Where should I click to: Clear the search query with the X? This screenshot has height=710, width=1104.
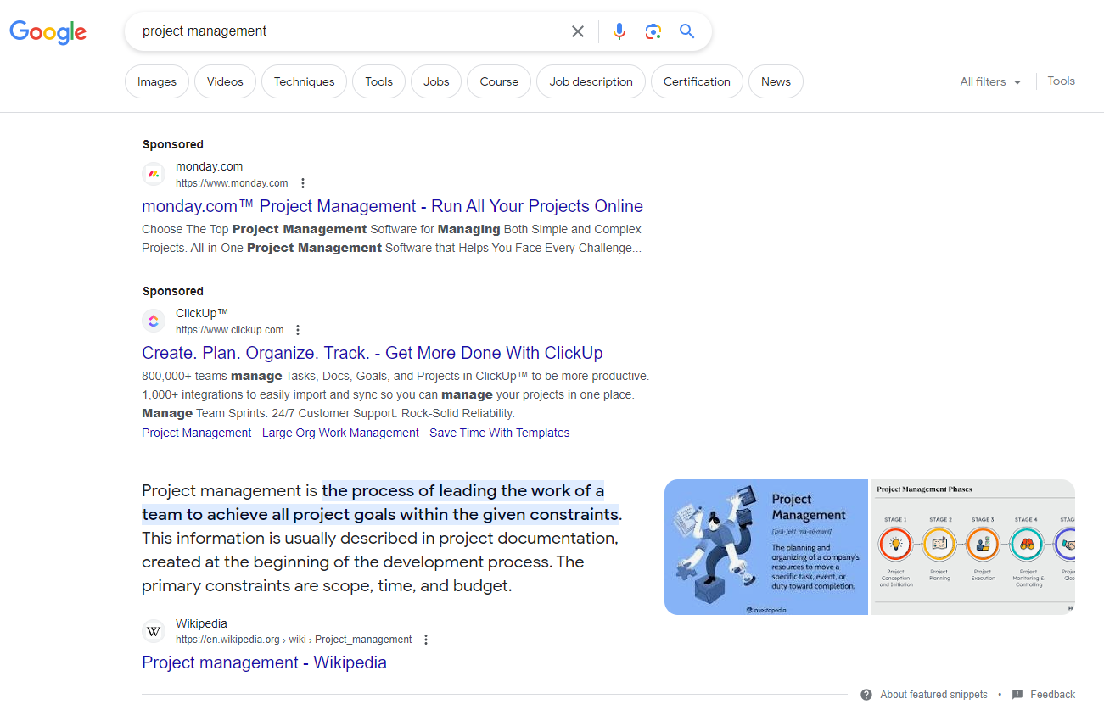[x=577, y=31]
